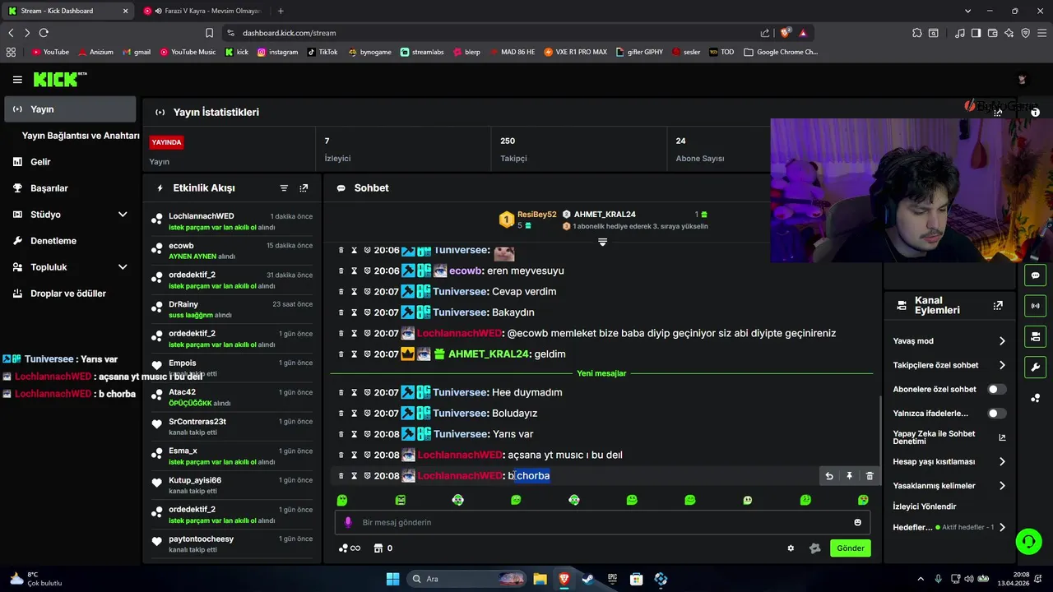The height and width of the screenshot is (592, 1053).
Task: Click LochlannachWED username in 'b chorba' message
Action: (460, 476)
